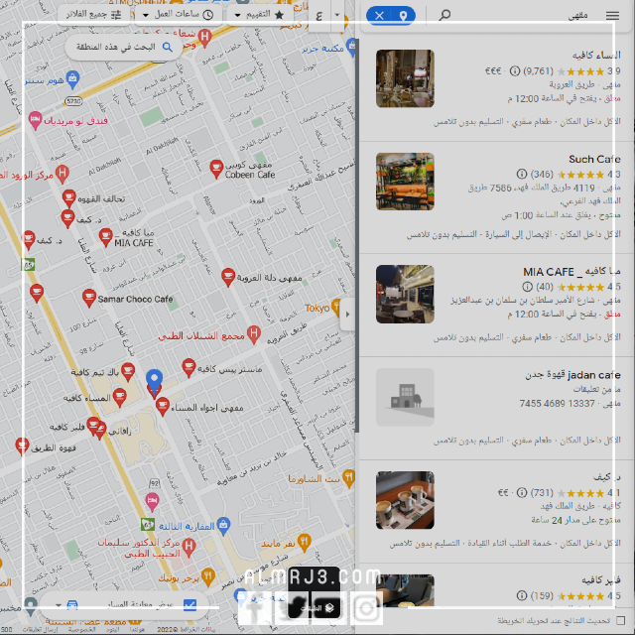Open the all filters button
Screen dimensions: 635x635
[91, 15]
